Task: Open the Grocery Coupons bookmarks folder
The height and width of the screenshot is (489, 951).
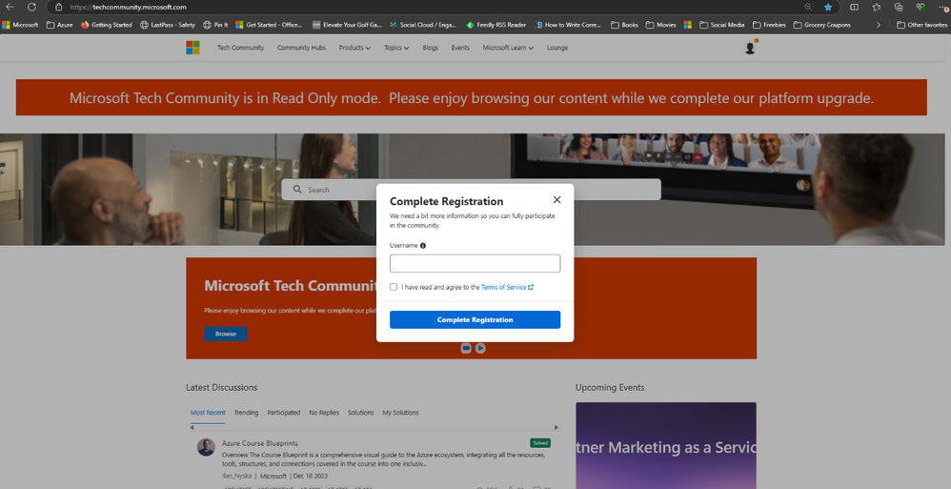Action: tap(821, 25)
